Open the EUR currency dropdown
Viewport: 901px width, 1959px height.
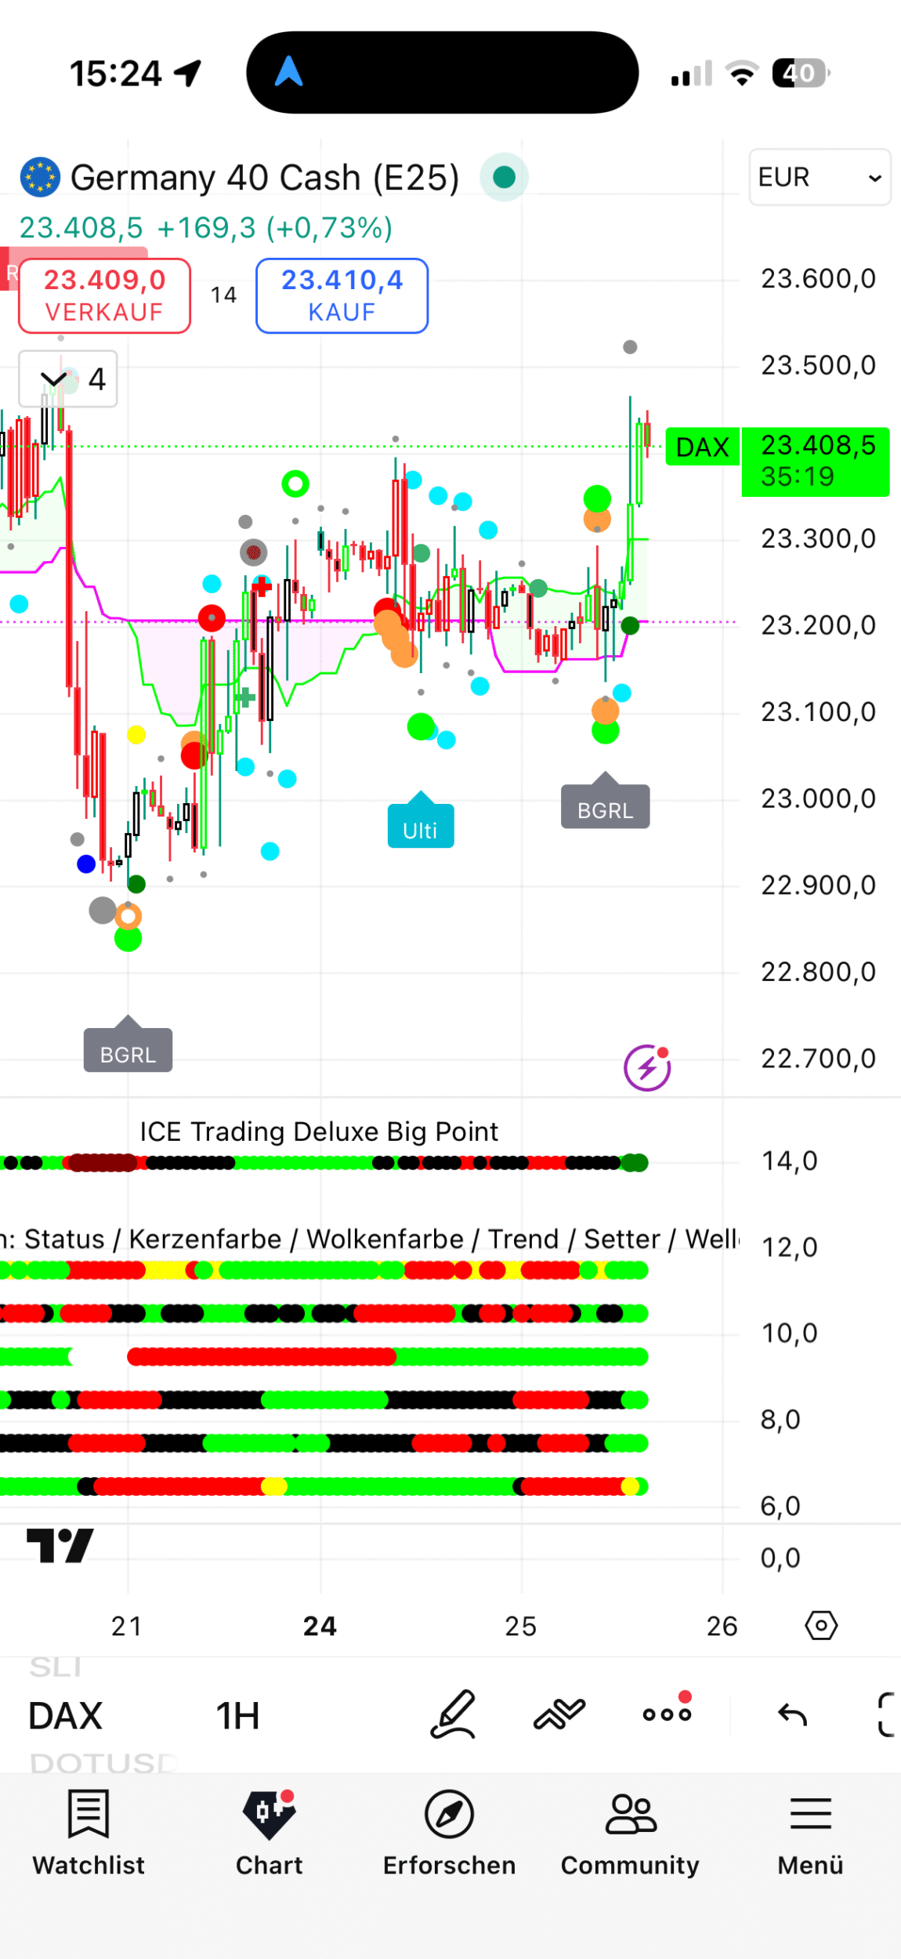tap(819, 177)
